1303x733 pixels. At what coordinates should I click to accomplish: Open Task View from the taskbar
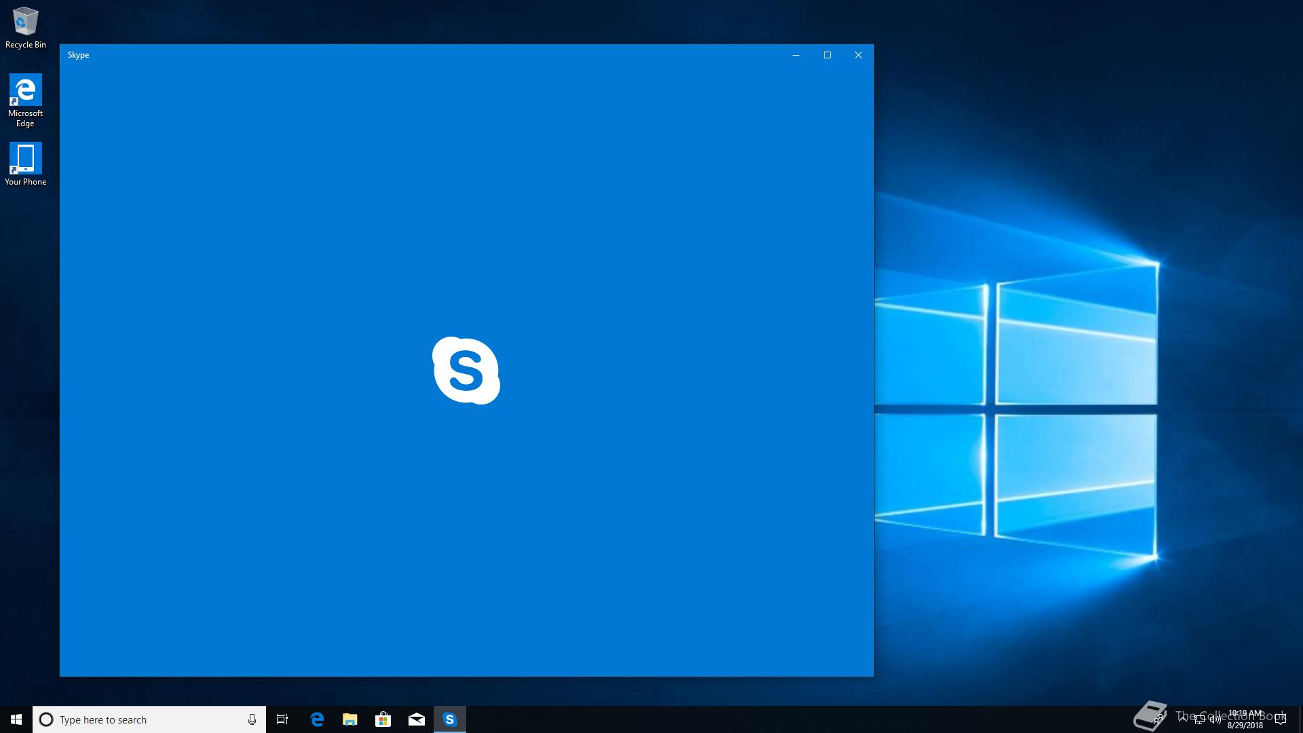click(x=282, y=719)
